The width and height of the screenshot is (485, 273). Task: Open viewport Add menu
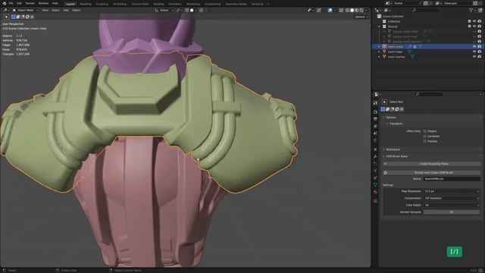(66, 10)
